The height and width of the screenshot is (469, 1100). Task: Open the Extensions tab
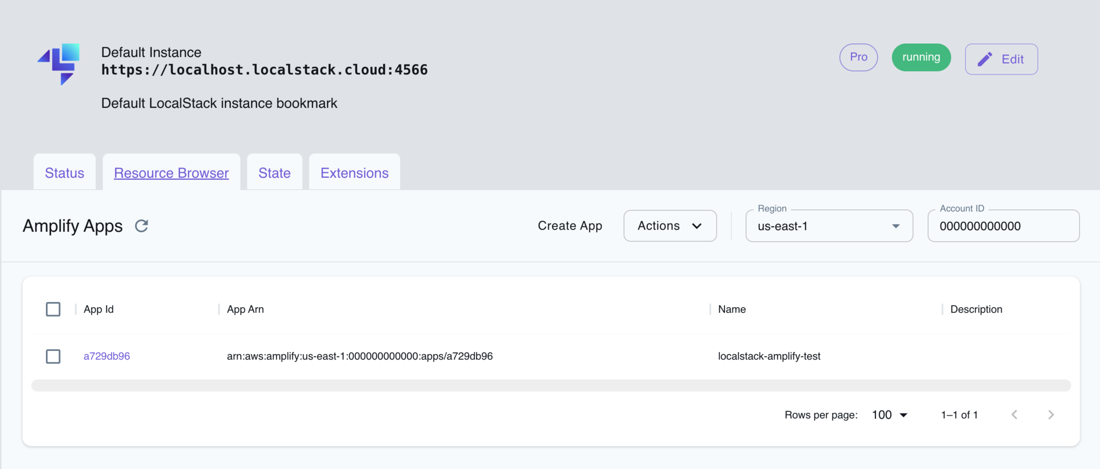pos(354,173)
